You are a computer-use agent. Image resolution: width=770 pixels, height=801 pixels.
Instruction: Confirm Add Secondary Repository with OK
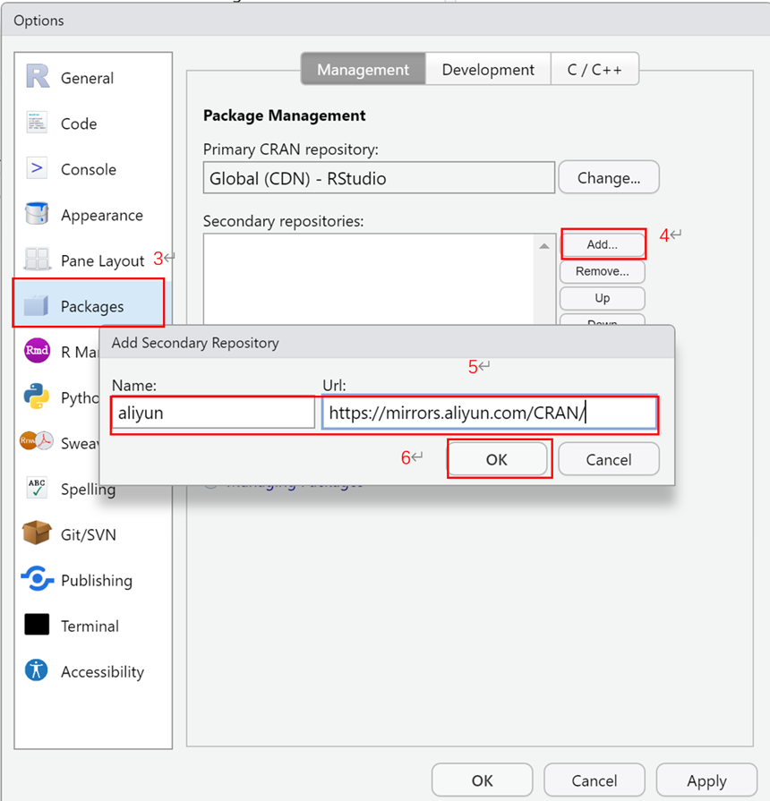tap(497, 459)
